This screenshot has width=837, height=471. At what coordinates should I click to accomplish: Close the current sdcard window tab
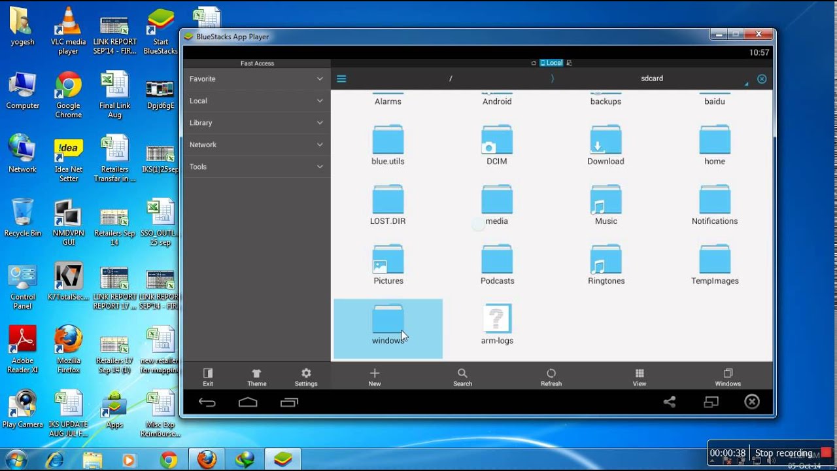pyautogui.click(x=762, y=78)
